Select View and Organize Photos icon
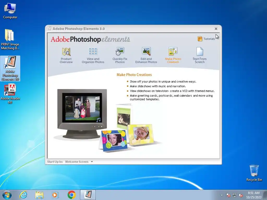The image size is (267, 200). click(x=93, y=51)
